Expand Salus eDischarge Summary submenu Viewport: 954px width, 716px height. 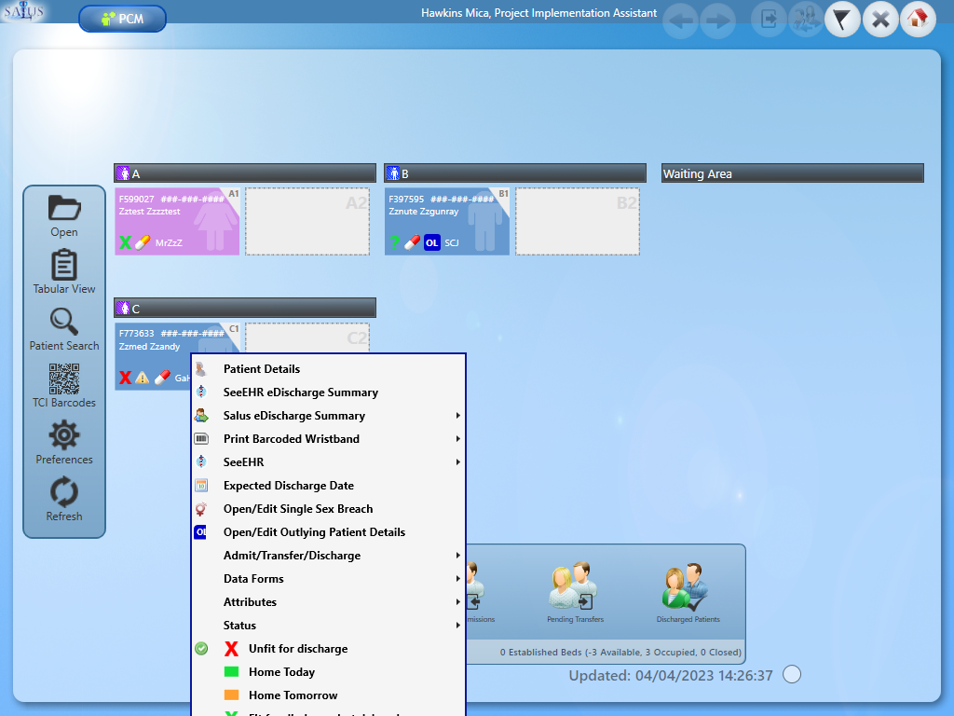pos(329,415)
